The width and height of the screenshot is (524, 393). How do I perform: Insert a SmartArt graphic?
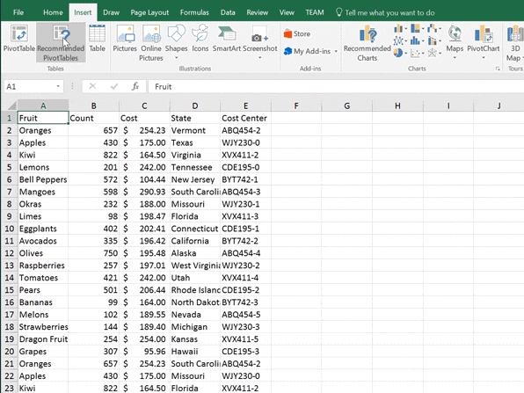[227, 39]
